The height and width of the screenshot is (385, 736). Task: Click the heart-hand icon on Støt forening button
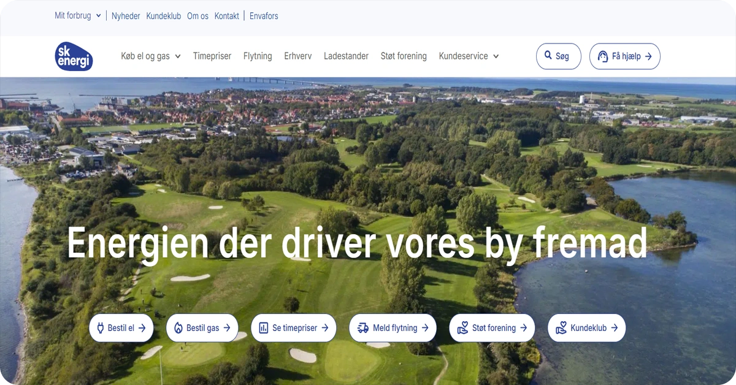(462, 328)
